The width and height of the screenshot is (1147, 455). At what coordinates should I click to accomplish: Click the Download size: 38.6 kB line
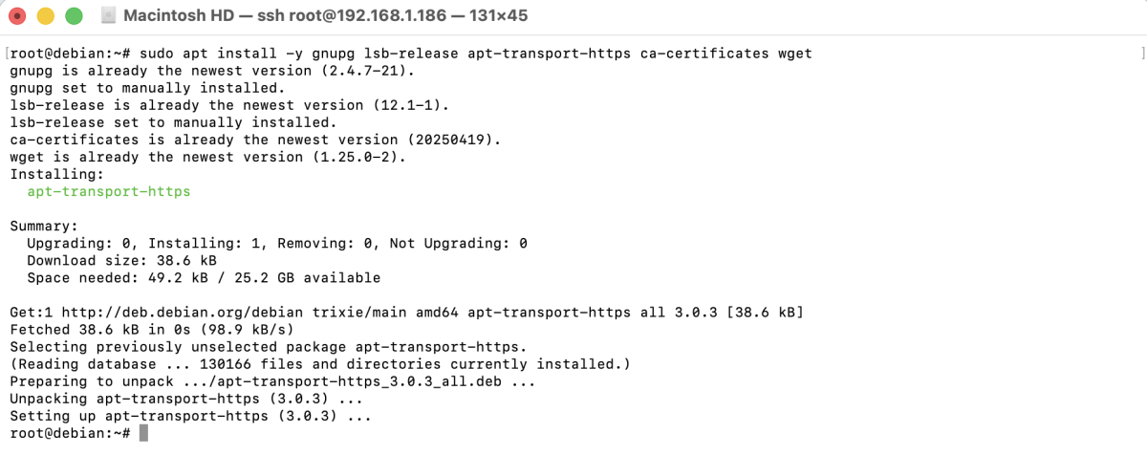click(x=121, y=261)
